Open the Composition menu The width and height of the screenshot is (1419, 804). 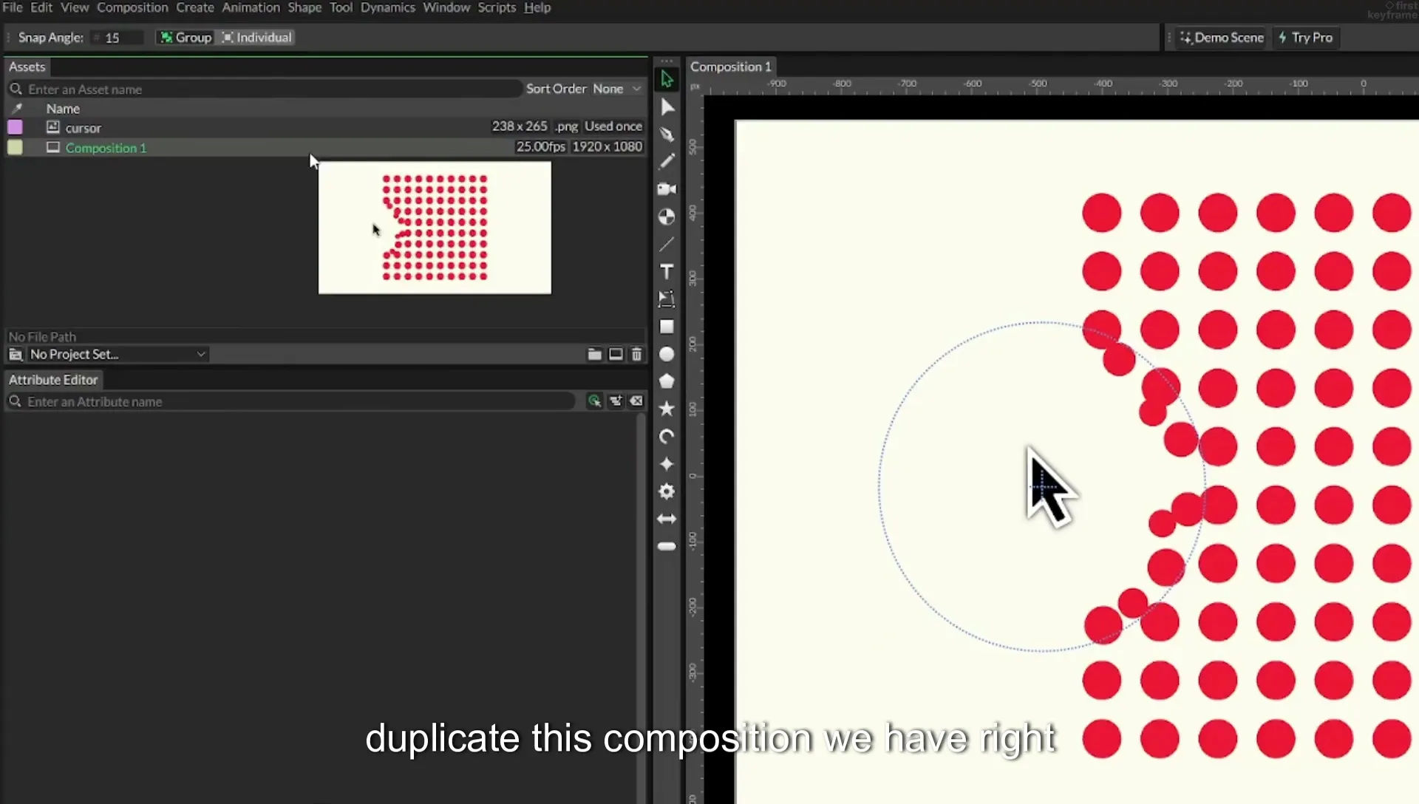coord(132,7)
